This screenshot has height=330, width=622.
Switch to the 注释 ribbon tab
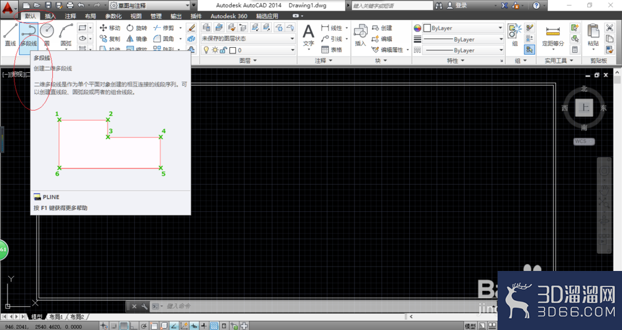pos(70,16)
